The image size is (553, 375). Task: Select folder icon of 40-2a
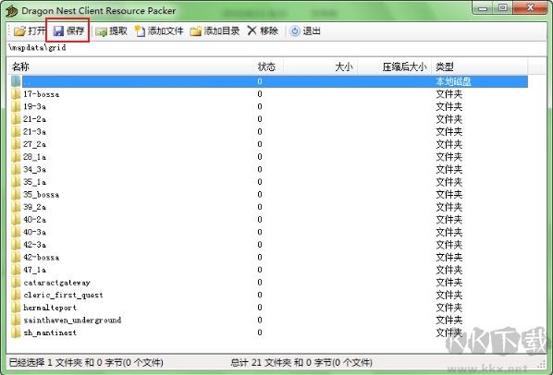[x=16, y=220]
